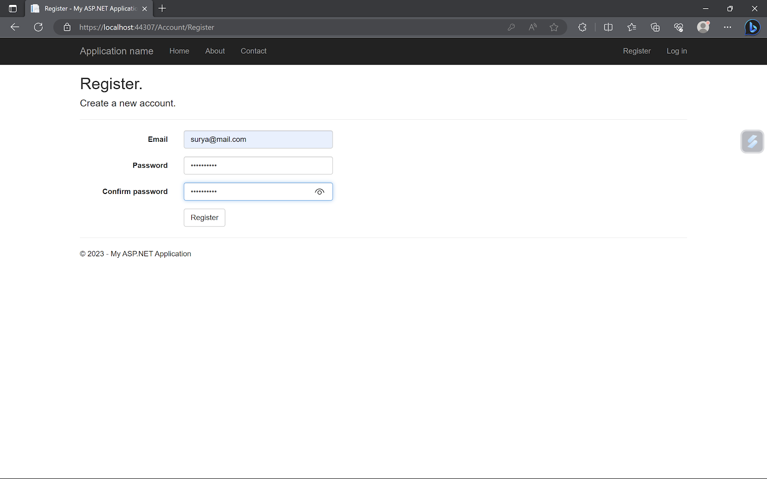Screen dimensions: 767x479
Task: Click the '© 2023 - My ASP.NET Application' footer
Action: pyautogui.click(x=135, y=254)
